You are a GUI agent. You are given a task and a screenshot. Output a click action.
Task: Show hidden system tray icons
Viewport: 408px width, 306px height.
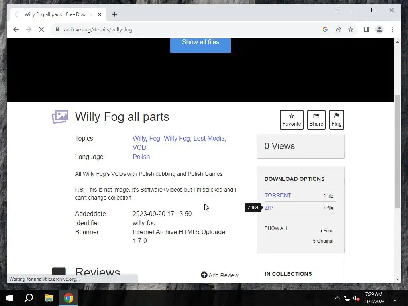tap(337, 298)
